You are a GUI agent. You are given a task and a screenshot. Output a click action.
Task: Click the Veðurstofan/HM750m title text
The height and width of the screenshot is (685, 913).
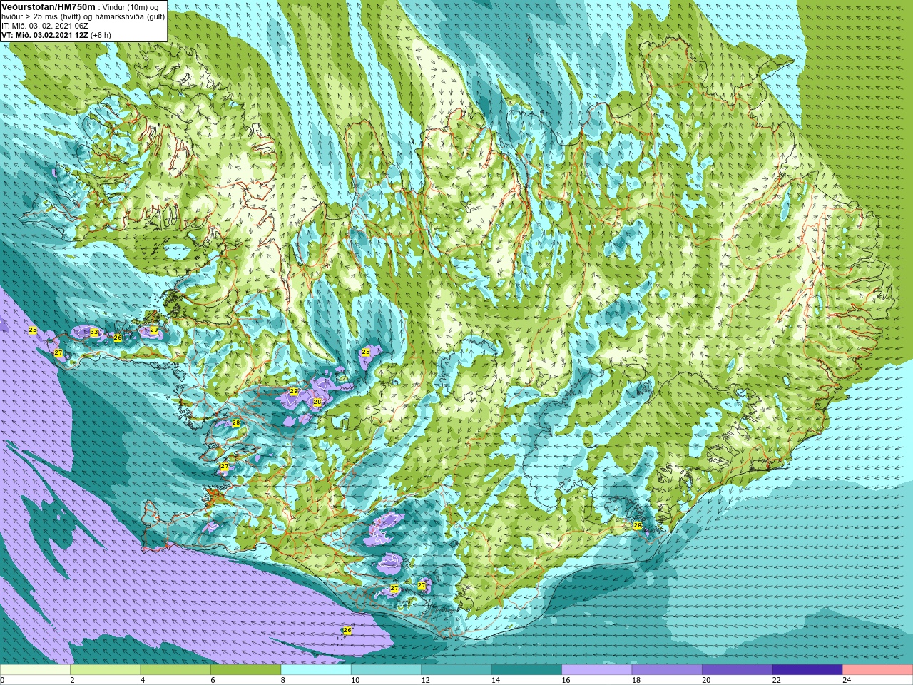49,6
